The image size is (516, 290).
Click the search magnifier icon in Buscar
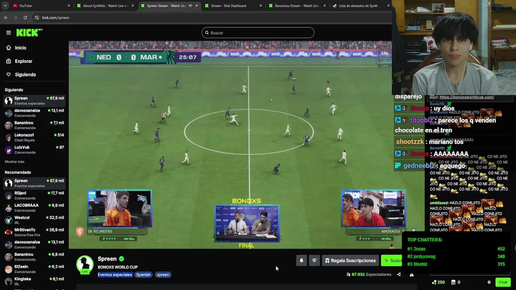click(x=207, y=33)
